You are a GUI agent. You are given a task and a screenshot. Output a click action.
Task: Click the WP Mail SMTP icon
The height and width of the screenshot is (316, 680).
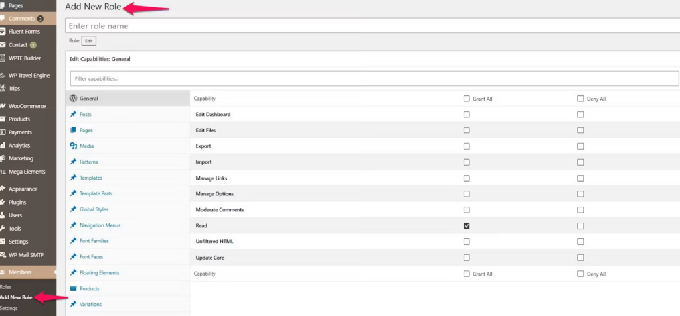point(2,255)
